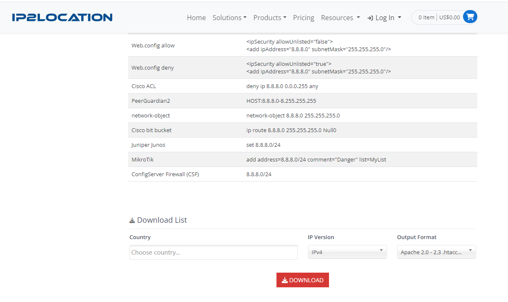Focus the Choose country input field
Image resolution: width=508 pixels, height=302 pixels.
pyautogui.click(x=213, y=253)
